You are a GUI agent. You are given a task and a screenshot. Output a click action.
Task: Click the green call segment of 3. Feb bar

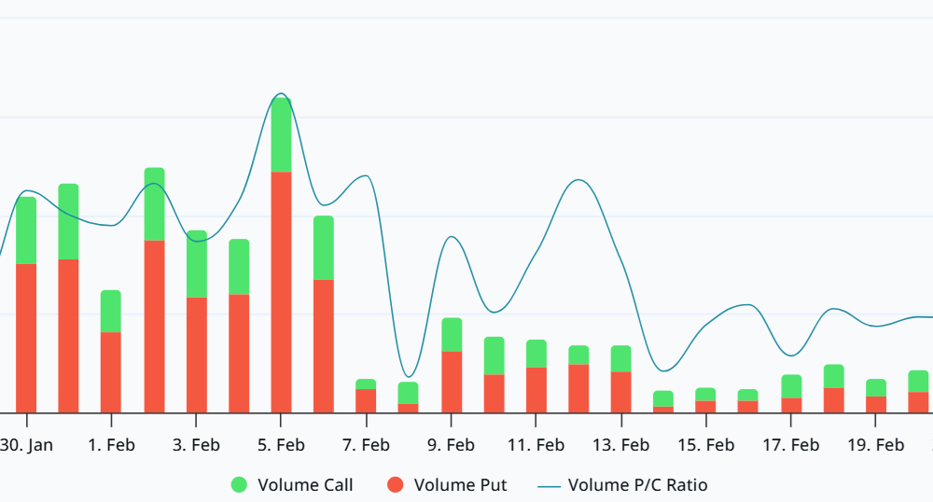click(196, 264)
